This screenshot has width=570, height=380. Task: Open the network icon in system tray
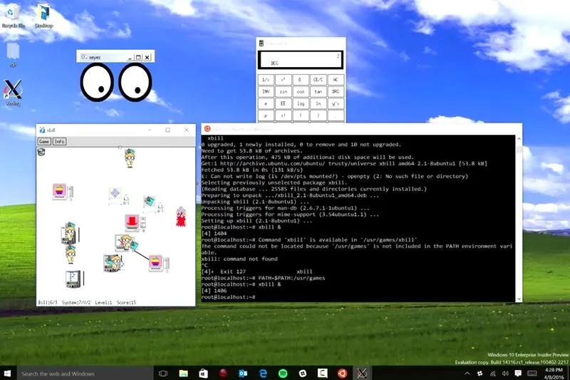click(x=493, y=374)
